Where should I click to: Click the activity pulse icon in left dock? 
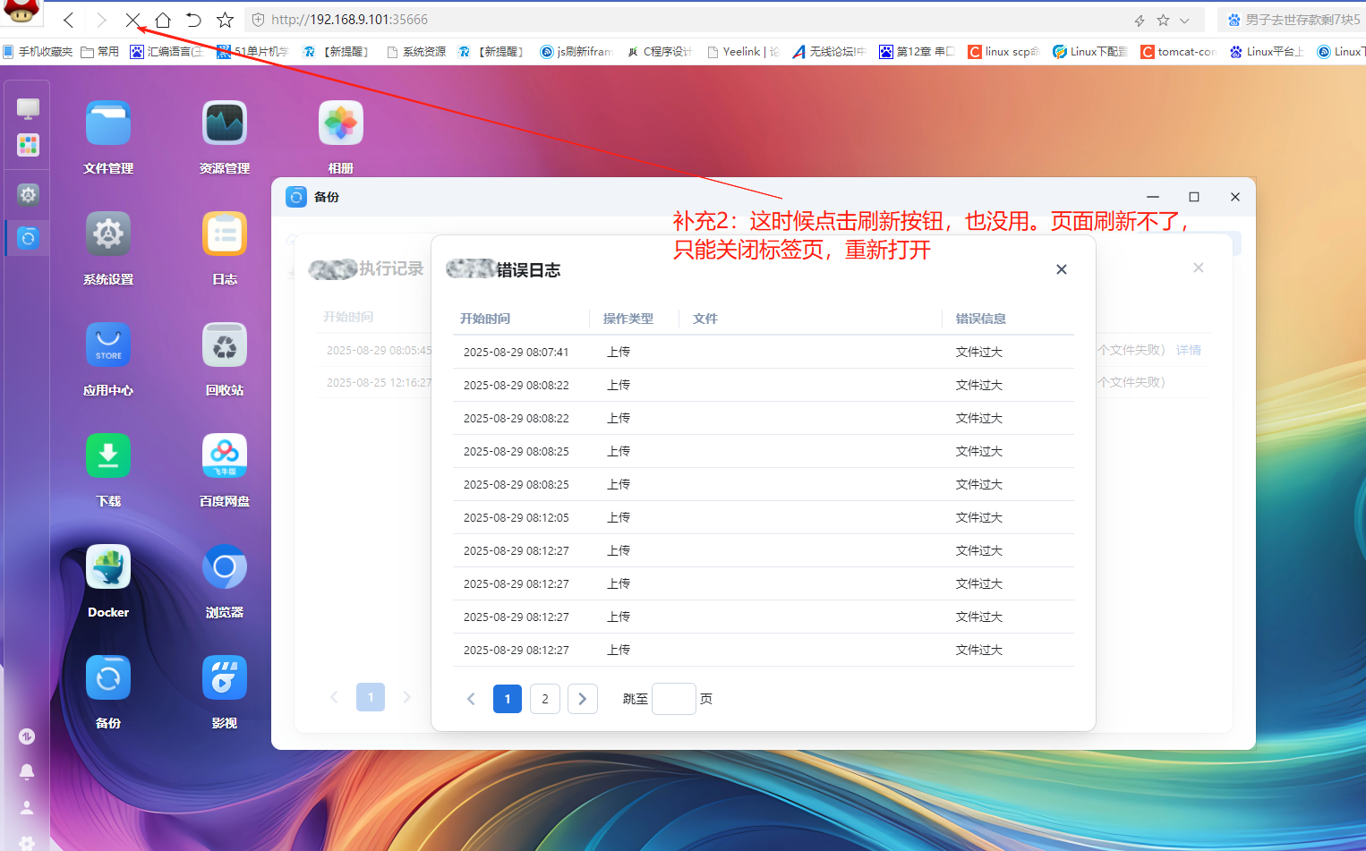coord(27,736)
